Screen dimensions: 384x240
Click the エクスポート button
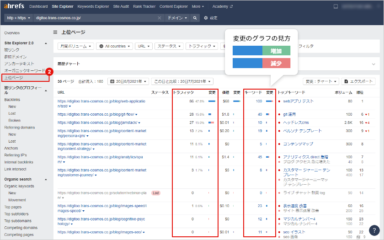point(358,81)
